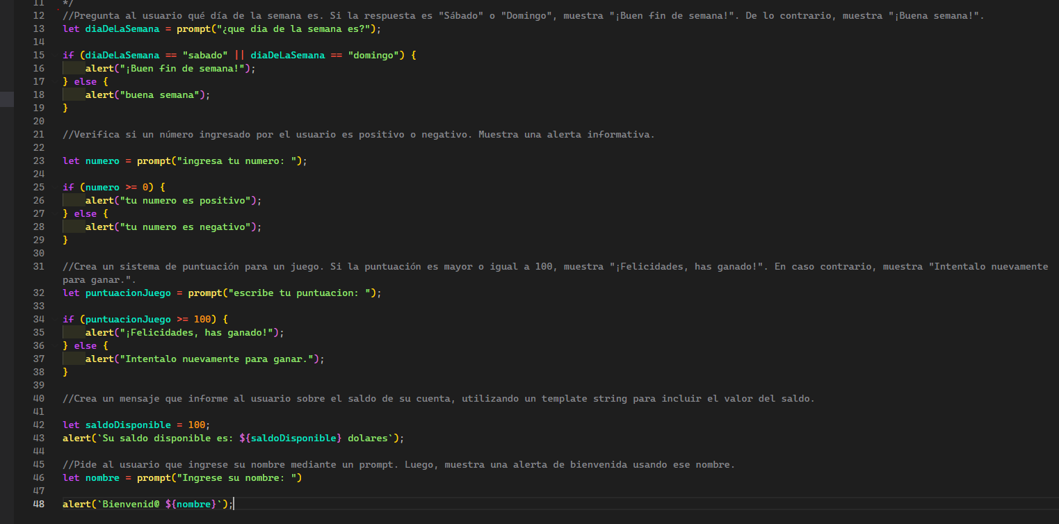
Task: Click line number 42 in the gutter
Action: (x=39, y=425)
